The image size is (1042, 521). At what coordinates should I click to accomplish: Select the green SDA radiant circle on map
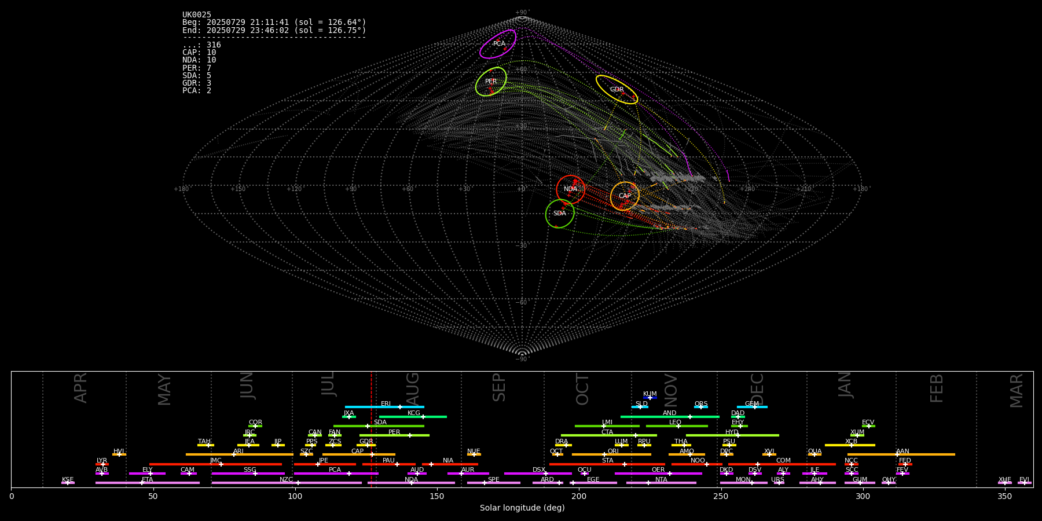pos(560,214)
